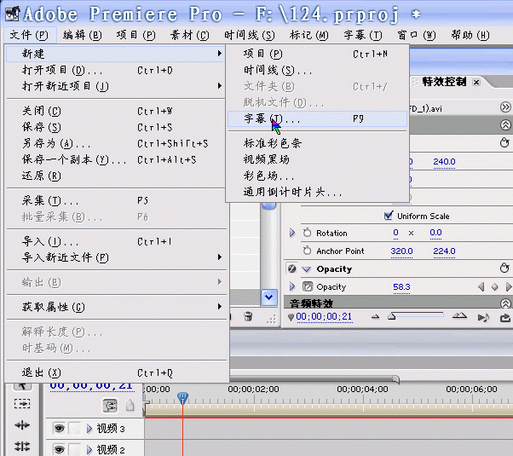
Task: Go to next Opacity keyframe
Action: coord(509,287)
